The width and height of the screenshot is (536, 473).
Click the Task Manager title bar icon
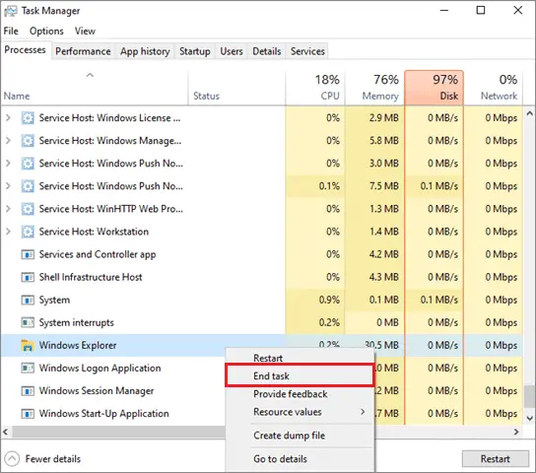[x=10, y=11]
